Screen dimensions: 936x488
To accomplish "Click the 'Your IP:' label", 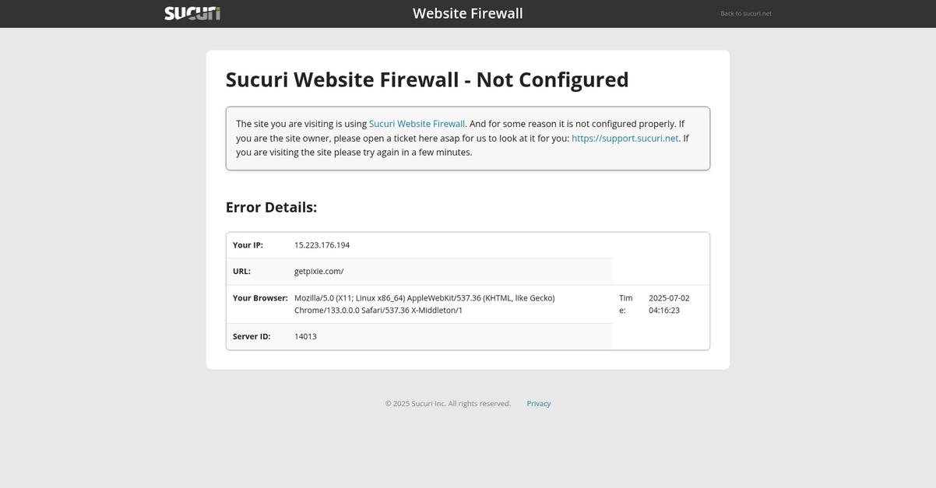I will click(248, 245).
